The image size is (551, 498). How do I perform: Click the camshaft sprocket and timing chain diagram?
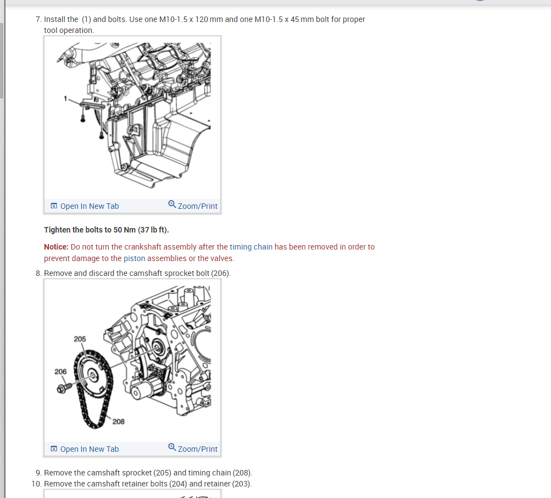(132, 360)
